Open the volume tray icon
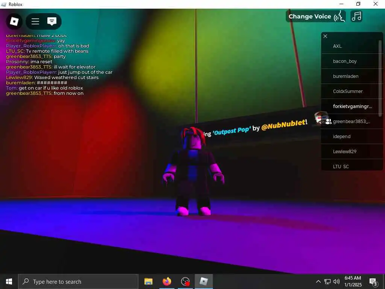This screenshot has width=385, height=289. (x=336, y=281)
